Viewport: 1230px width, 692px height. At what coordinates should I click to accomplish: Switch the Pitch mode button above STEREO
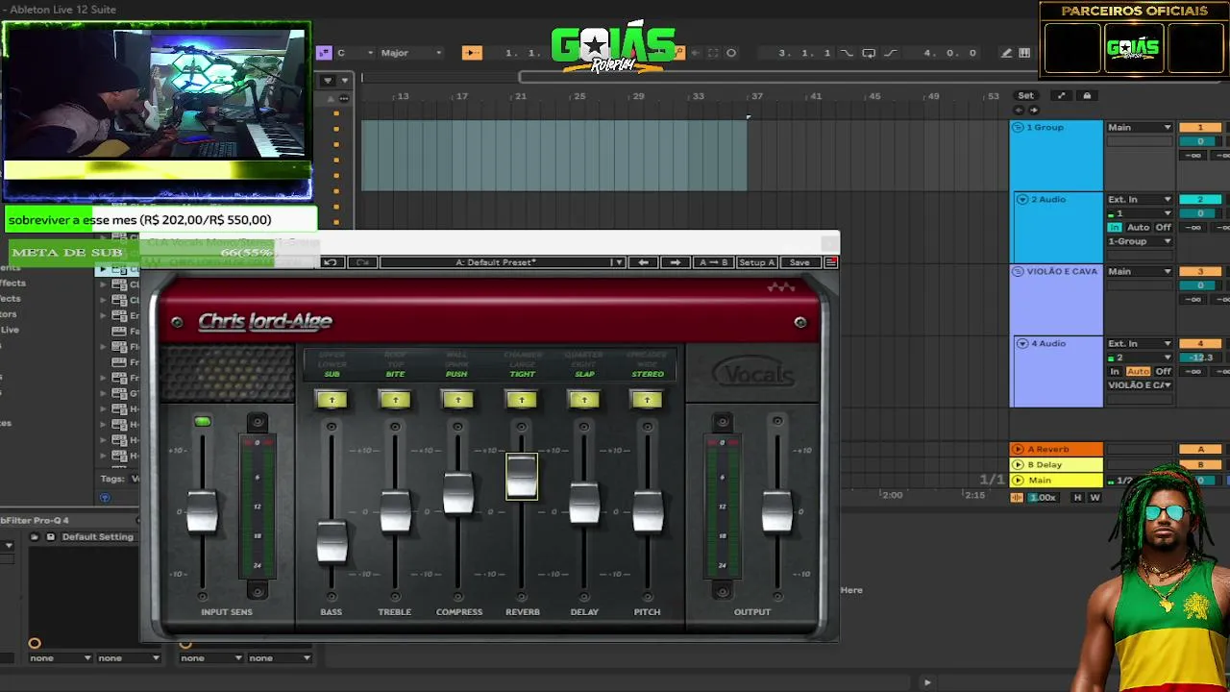(x=647, y=399)
